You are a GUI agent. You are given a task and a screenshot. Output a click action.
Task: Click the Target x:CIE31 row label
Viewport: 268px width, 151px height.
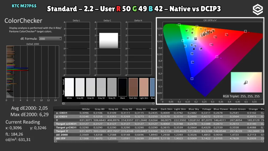pos(66,124)
